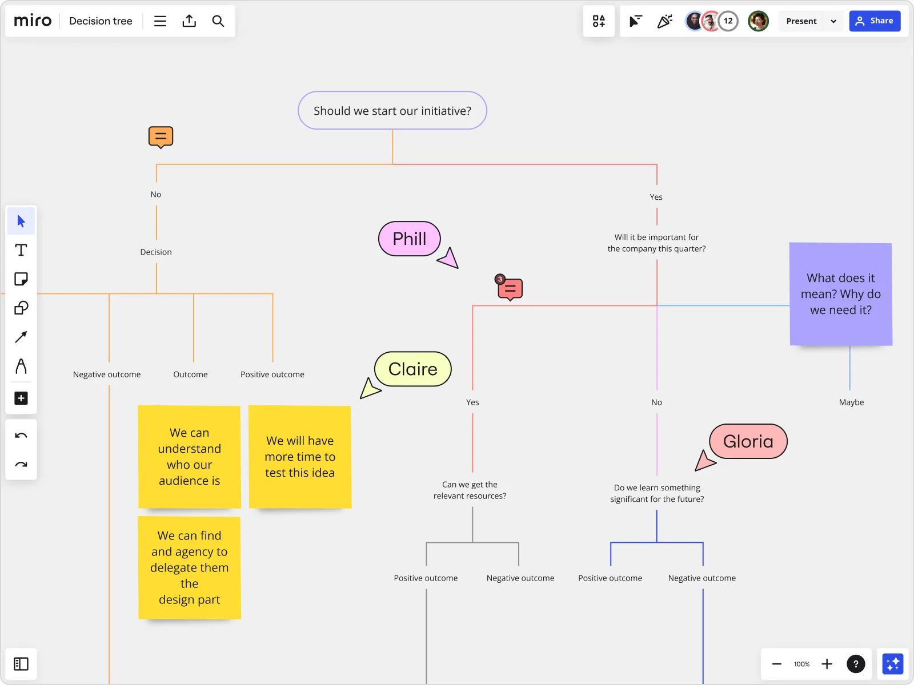Image resolution: width=914 pixels, height=685 pixels.
Task: Click the Share button
Action: pos(874,21)
